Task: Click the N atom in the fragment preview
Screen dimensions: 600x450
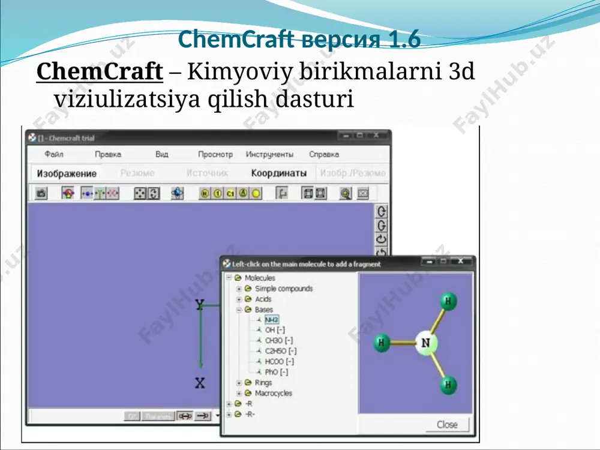Action: point(426,343)
